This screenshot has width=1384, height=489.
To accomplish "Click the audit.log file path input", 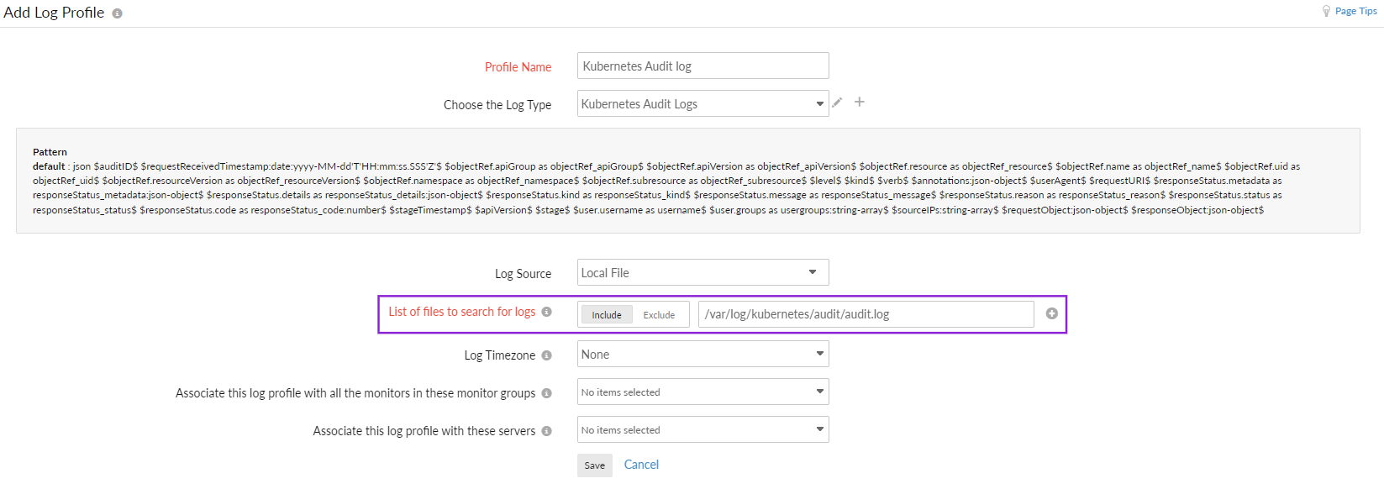I will point(866,314).
